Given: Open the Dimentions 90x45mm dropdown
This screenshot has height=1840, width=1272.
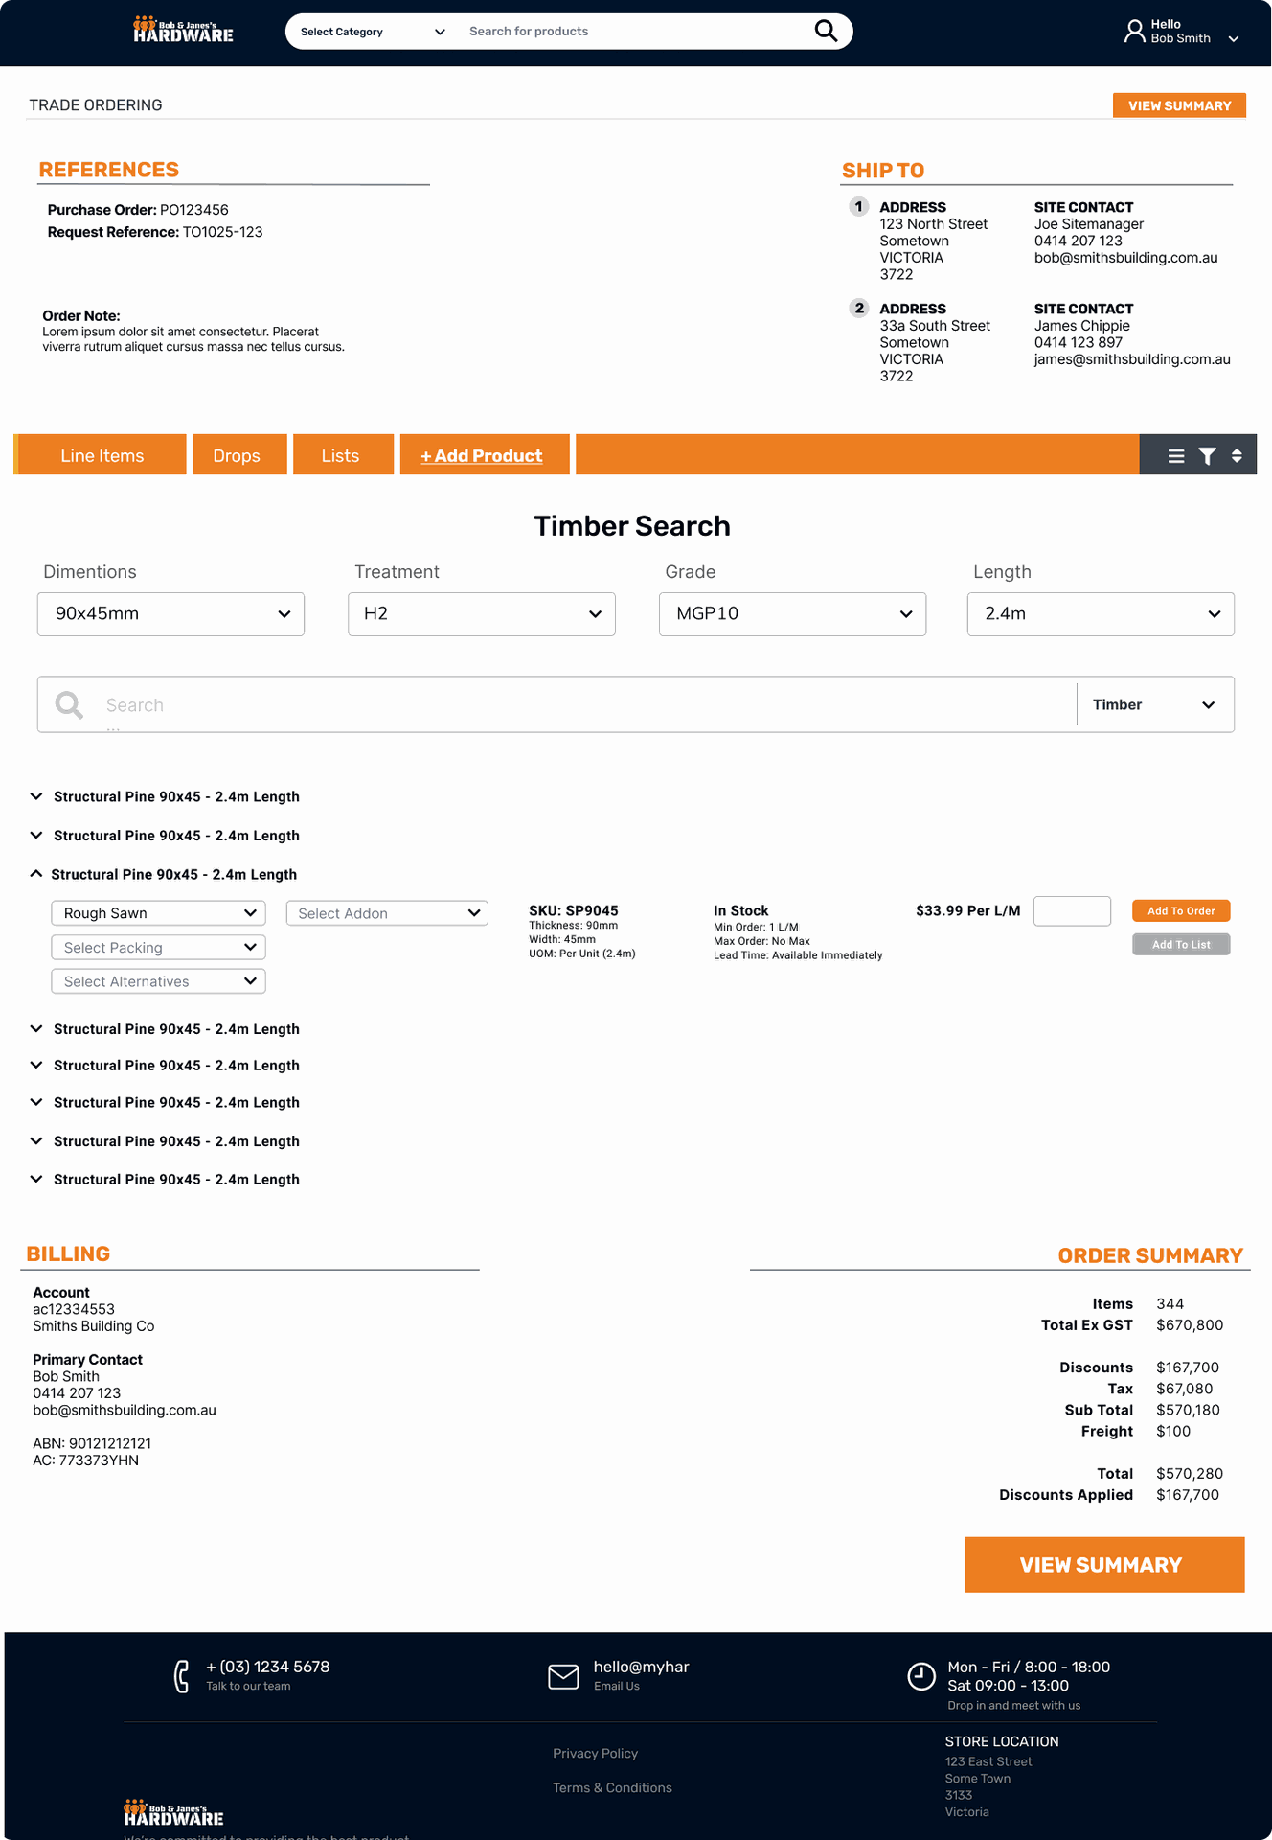Looking at the screenshot, I should (x=170, y=614).
